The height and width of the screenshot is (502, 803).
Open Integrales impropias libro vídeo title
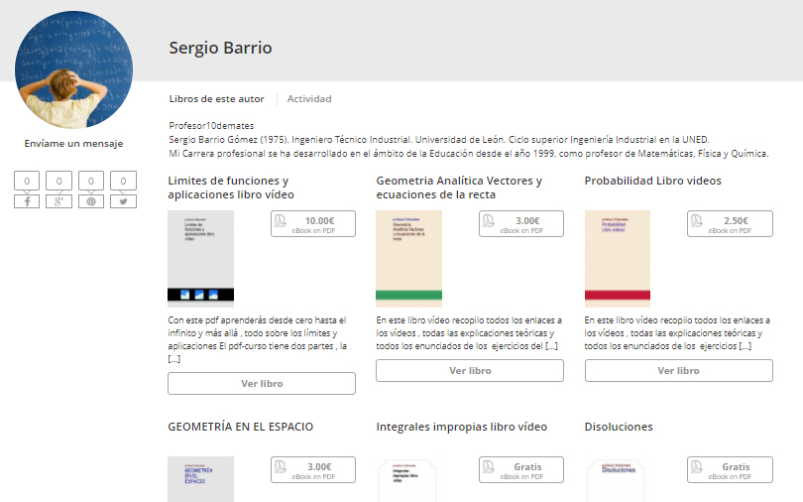point(461,427)
